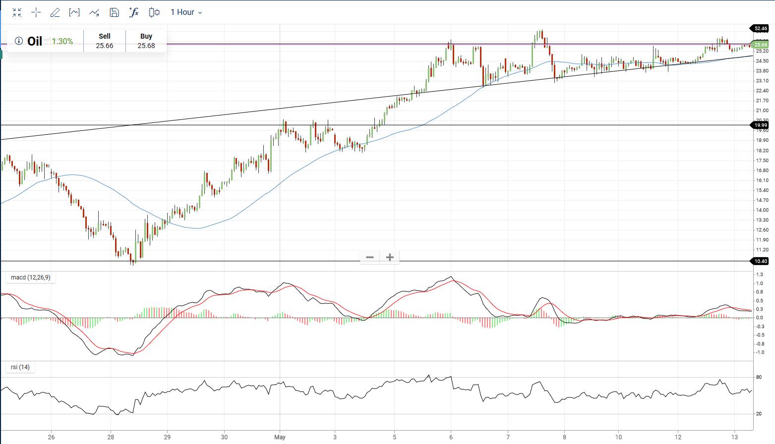Viewport: 775px width, 444px height.
Task: Select the rsi (14) indicator label
Action: click(20, 367)
